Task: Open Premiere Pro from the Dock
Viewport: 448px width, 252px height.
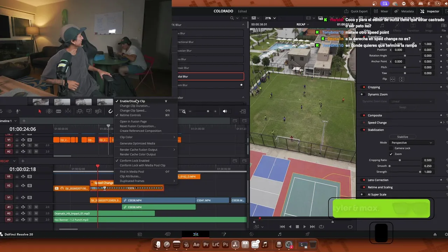Action: pos(206,245)
